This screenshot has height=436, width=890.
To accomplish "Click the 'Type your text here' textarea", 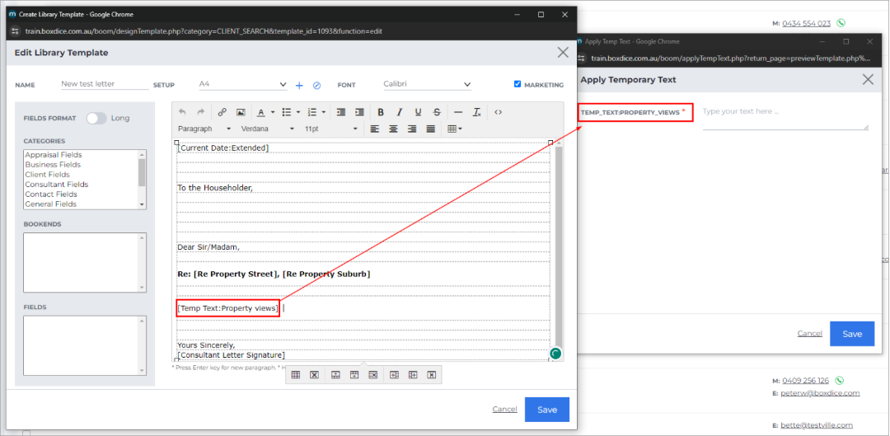I will (x=785, y=117).
